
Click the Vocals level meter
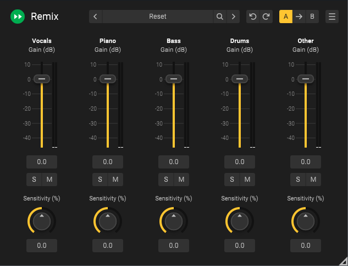coord(54,105)
